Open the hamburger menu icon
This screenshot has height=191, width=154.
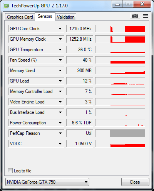[x=146, y=16]
